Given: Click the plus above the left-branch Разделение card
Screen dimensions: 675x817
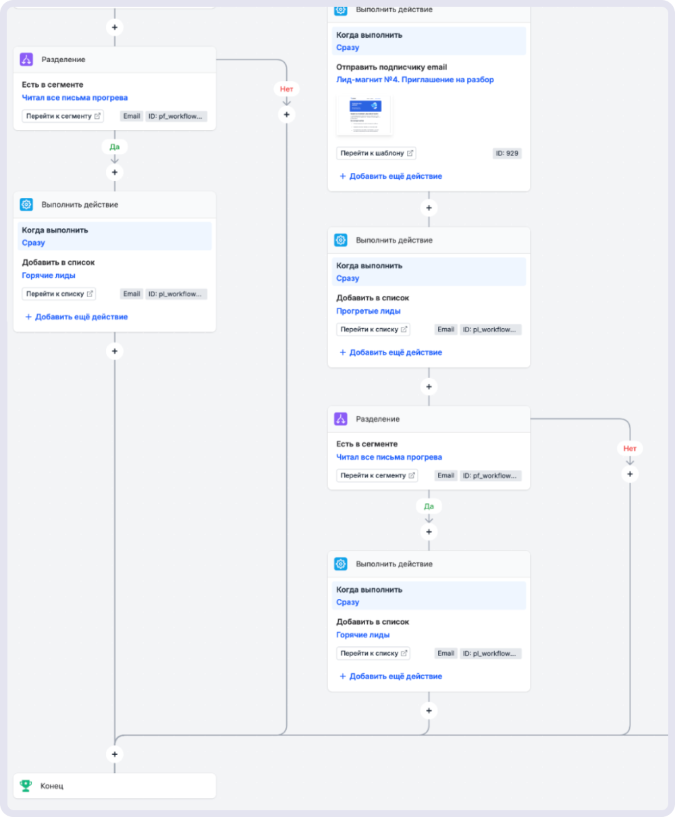Looking at the screenshot, I should point(115,28).
